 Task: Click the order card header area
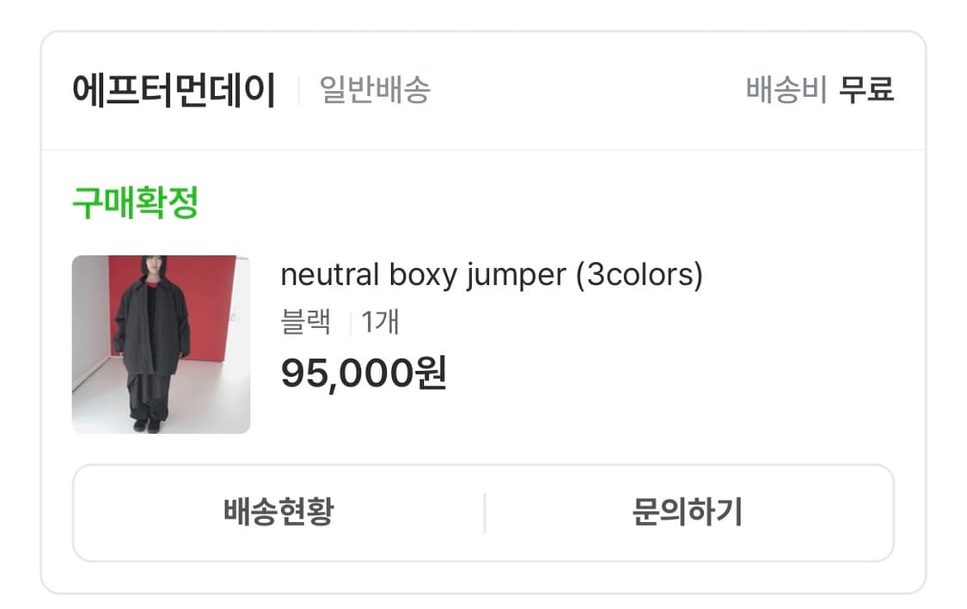(x=483, y=88)
